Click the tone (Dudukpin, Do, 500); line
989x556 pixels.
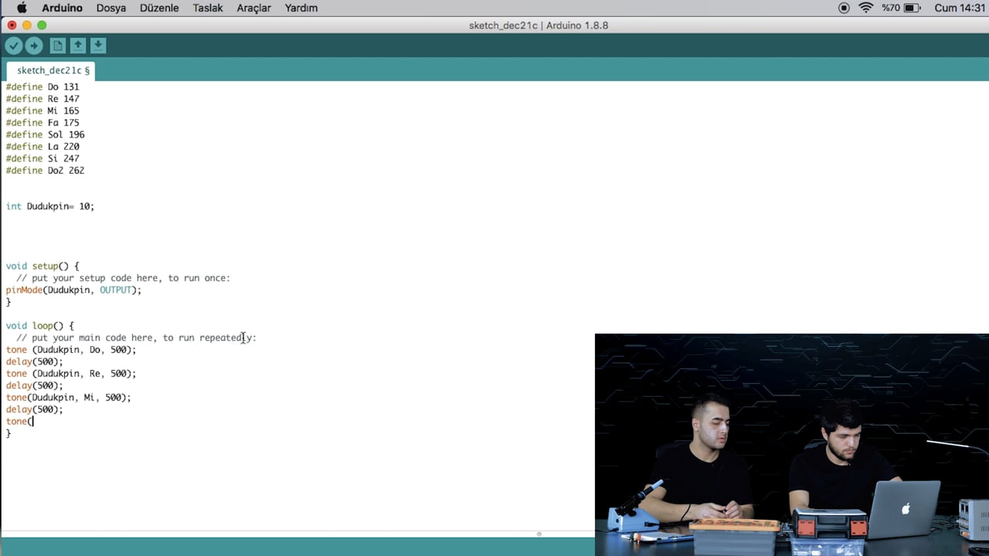pyautogui.click(x=71, y=350)
